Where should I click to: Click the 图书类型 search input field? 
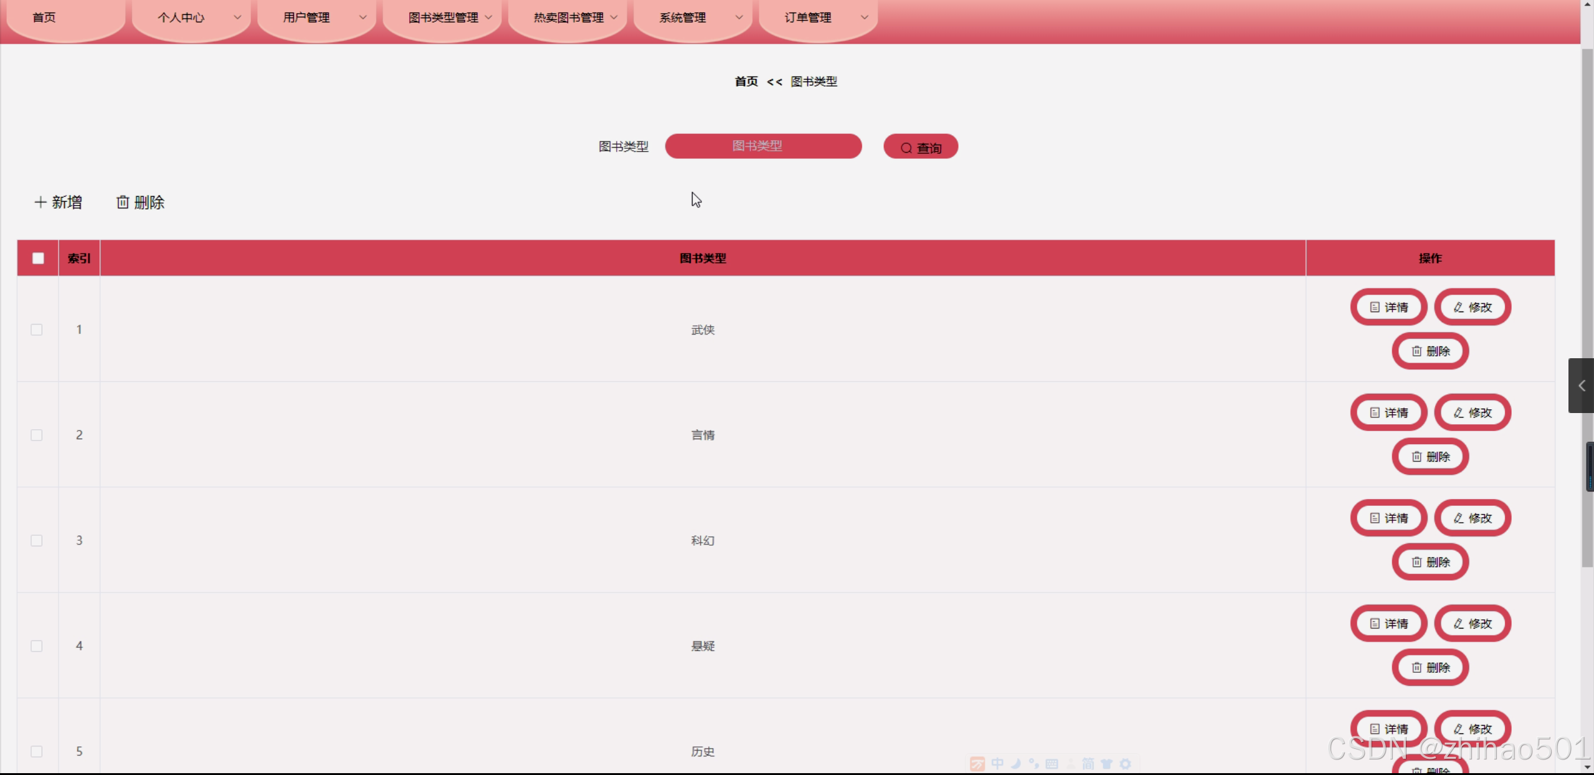763,146
